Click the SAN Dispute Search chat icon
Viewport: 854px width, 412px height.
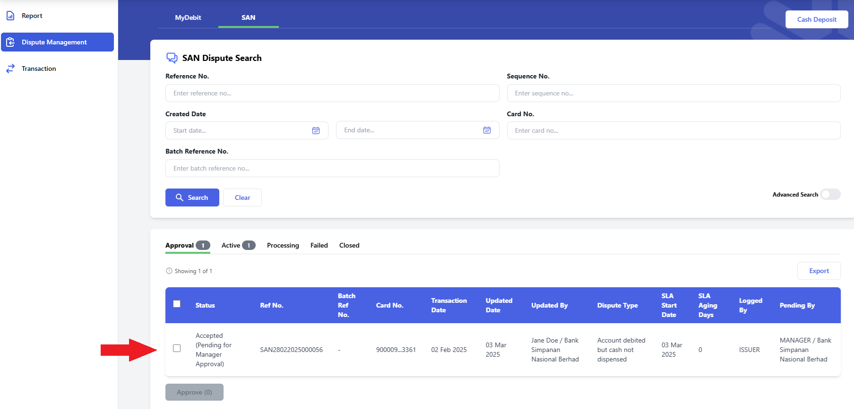coord(172,58)
